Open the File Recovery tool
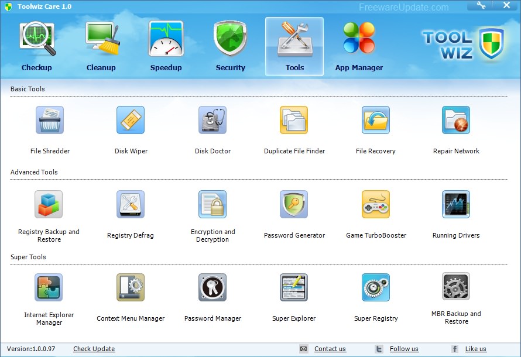The width and height of the screenshot is (521, 357). (x=375, y=120)
